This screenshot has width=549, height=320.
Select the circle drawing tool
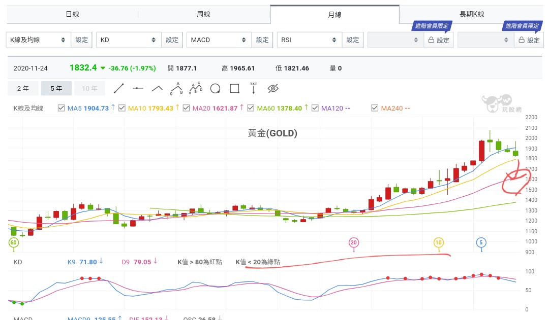pos(215,88)
